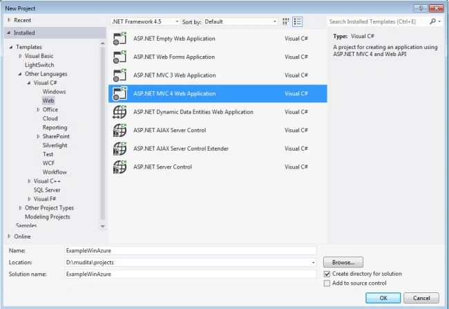449x309 pixels.
Task: Toggle Create directory for solution checkbox
Action: coord(327,274)
